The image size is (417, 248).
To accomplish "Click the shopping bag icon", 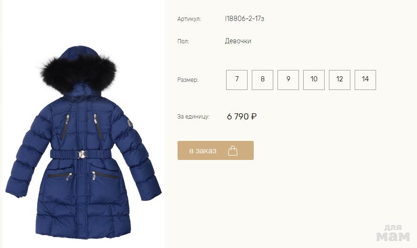I will pyautogui.click(x=233, y=150).
